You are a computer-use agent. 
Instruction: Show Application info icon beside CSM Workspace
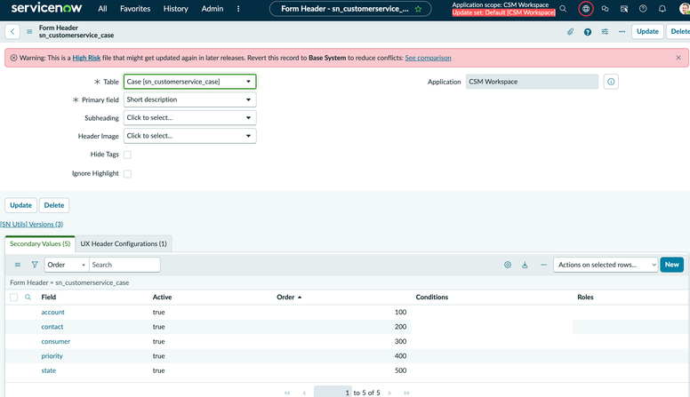611,82
